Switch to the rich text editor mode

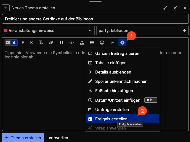[14, 43]
